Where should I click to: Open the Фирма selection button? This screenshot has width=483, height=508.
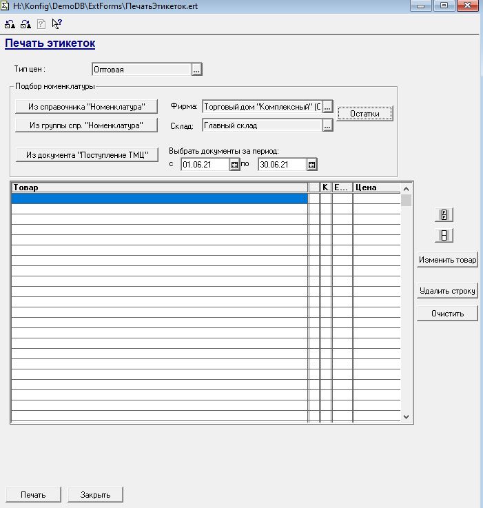[328, 107]
